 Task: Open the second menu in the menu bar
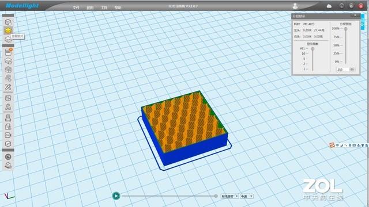pos(90,7)
